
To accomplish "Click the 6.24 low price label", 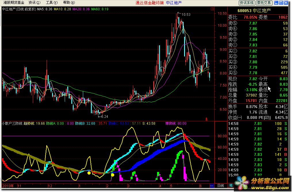I will pyautogui.click(x=105, y=117).
